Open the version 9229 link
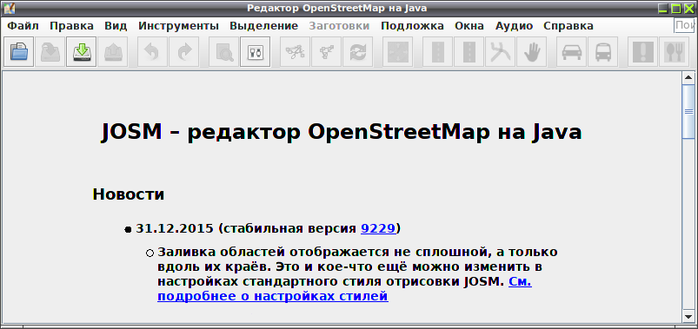698x329 pixels. point(378,228)
